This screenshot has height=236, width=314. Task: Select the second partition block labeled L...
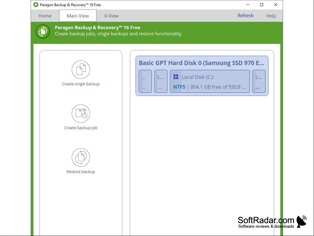coord(161,81)
